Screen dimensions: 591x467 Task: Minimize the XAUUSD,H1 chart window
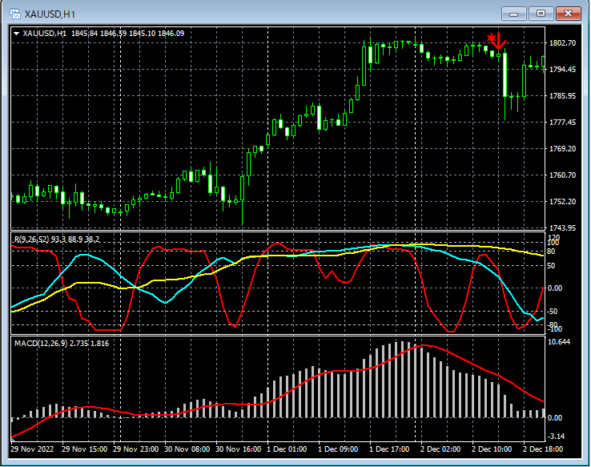click(513, 14)
